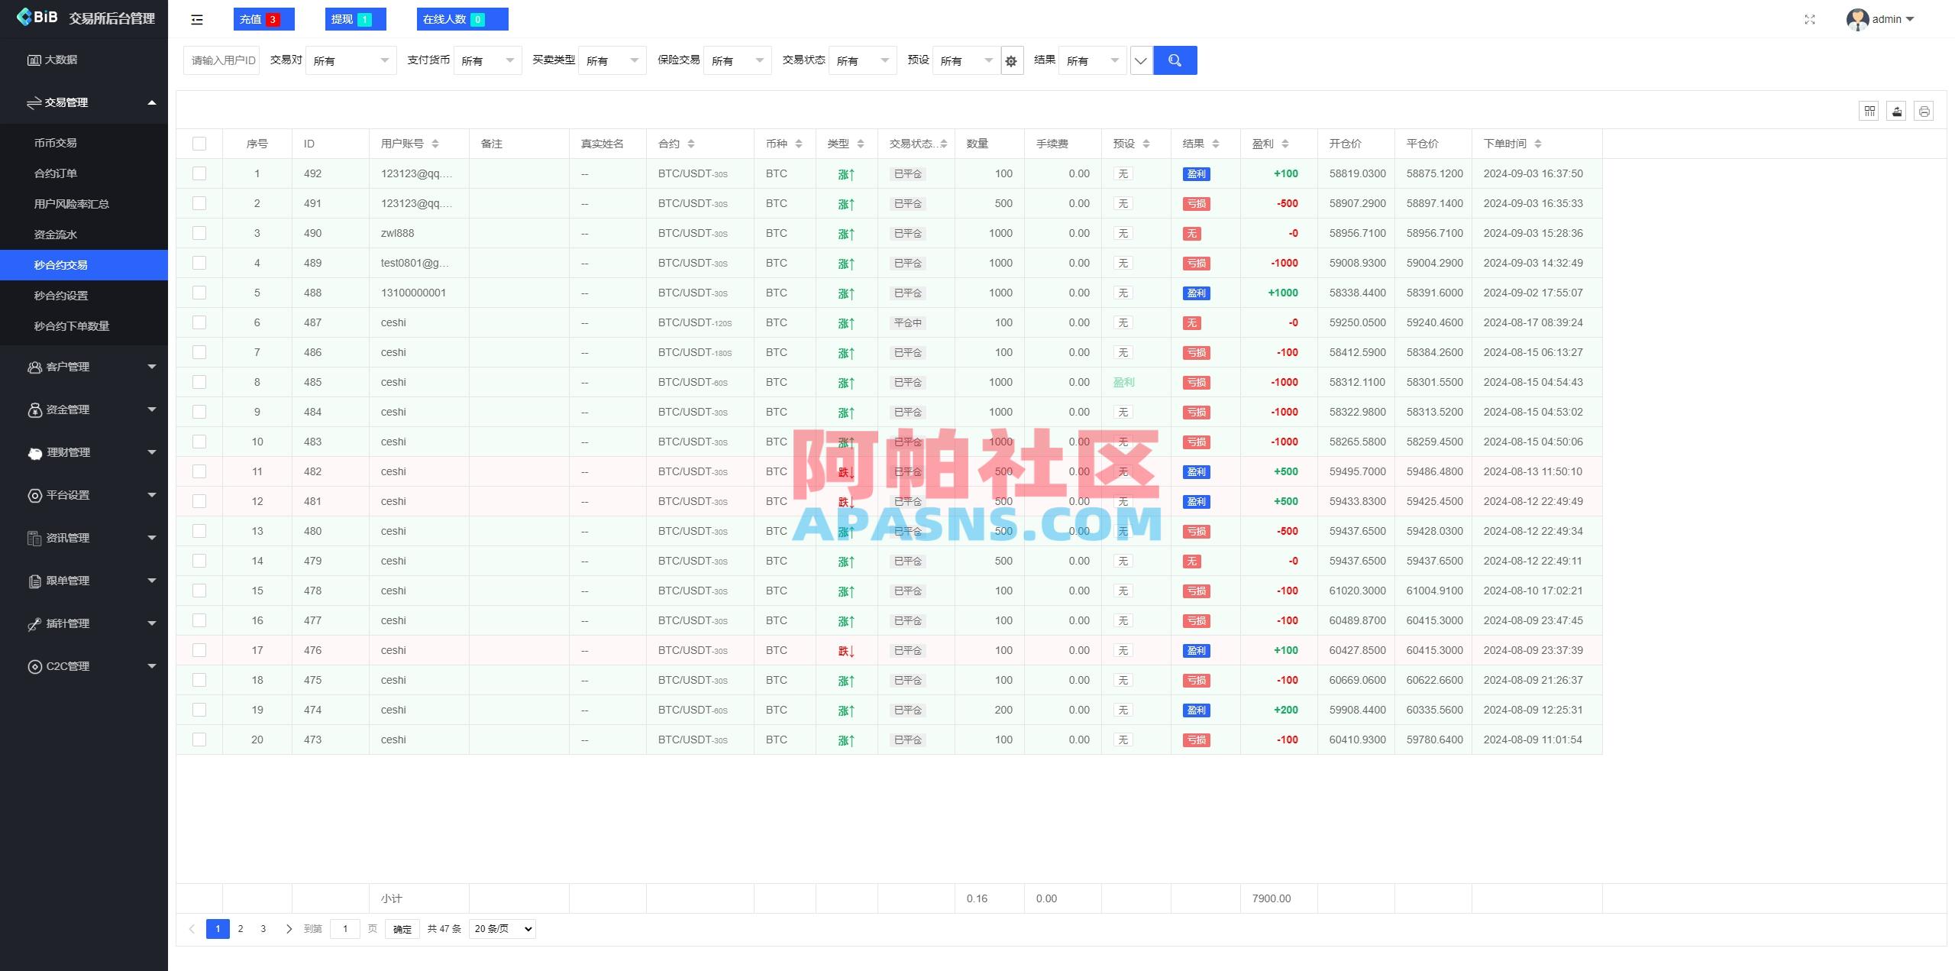Go to page 2 of the results
1955x971 pixels.
pos(241,928)
